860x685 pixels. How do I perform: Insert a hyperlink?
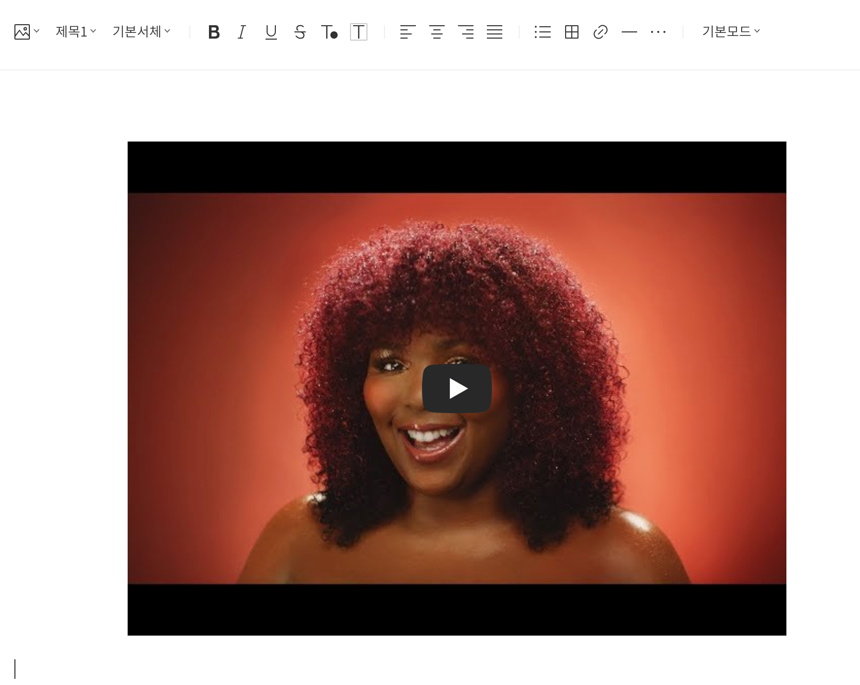tap(601, 32)
